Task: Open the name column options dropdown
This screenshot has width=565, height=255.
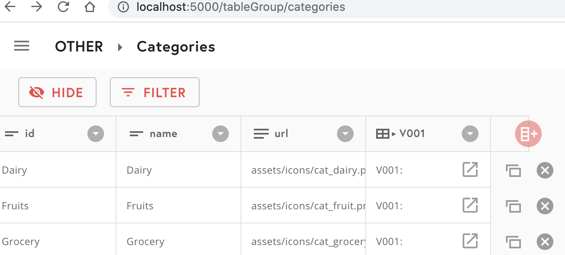Action: click(221, 133)
